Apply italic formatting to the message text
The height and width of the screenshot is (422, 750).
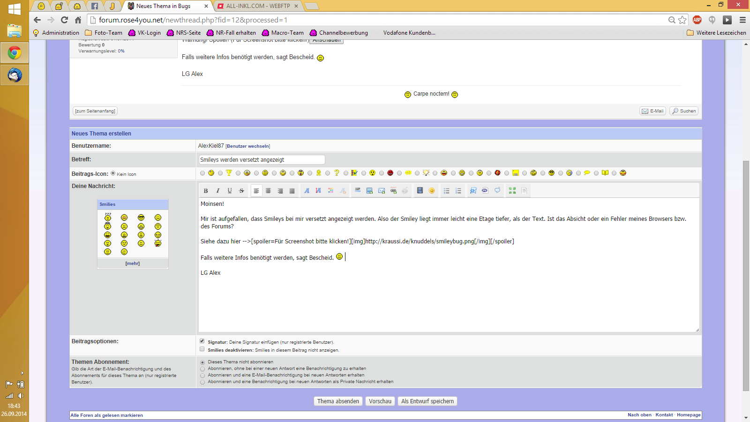tap(217, 190)
